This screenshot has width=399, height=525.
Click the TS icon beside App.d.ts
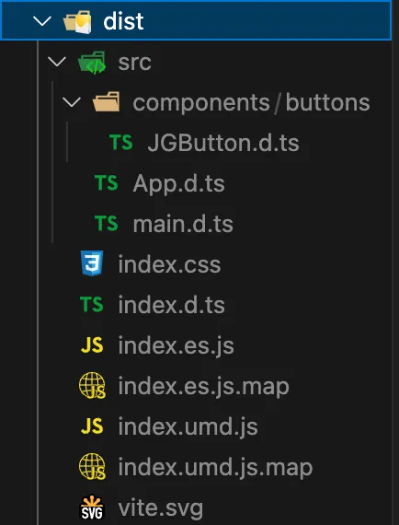pos(107,182)
